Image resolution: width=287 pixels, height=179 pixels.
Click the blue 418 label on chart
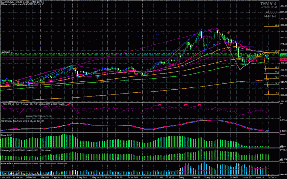point(241,42)
